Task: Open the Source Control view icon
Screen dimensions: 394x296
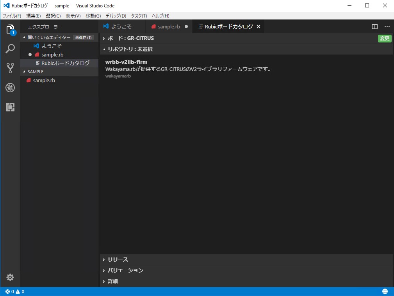Action: point(10,68)
